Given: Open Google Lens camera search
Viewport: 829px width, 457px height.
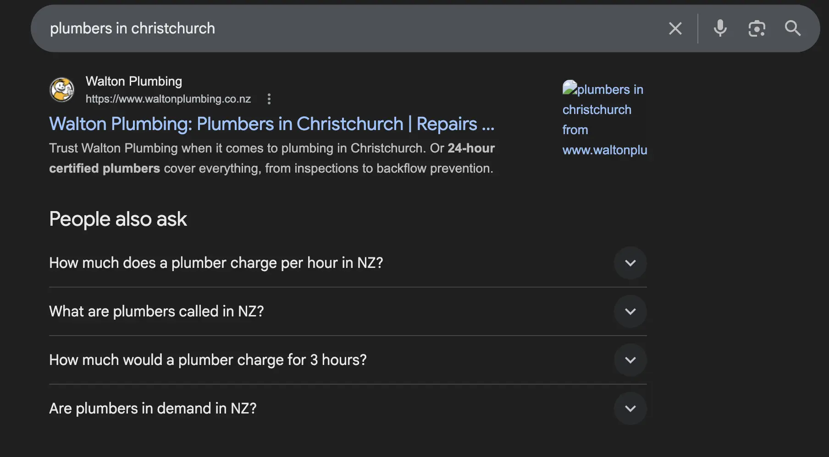Looking at the screenshot, I should pyautogui.click(x=757, y=28).
